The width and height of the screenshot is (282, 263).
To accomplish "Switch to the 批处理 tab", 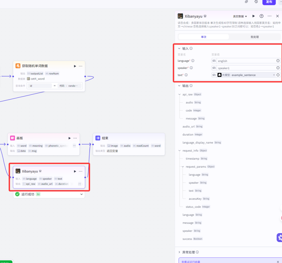I will click(254, 37).
